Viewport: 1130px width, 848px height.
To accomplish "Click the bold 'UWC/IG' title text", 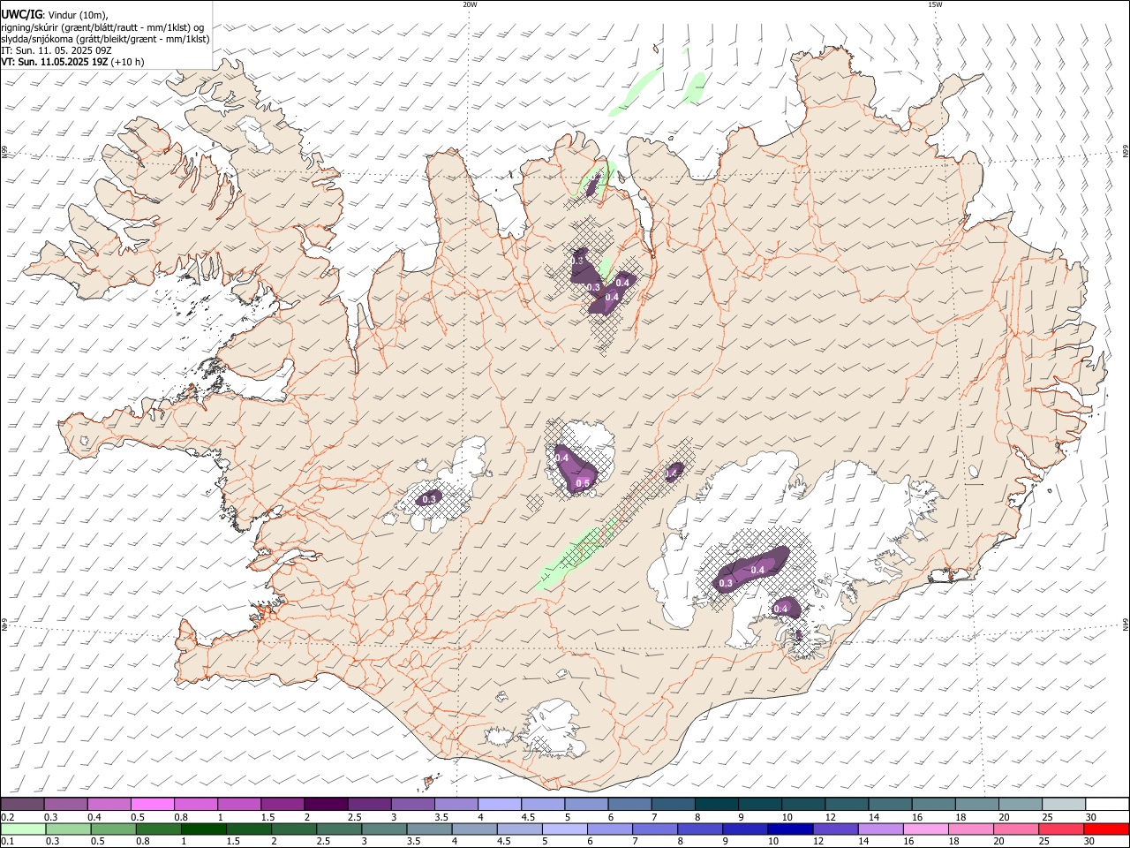I will point(22,15).
